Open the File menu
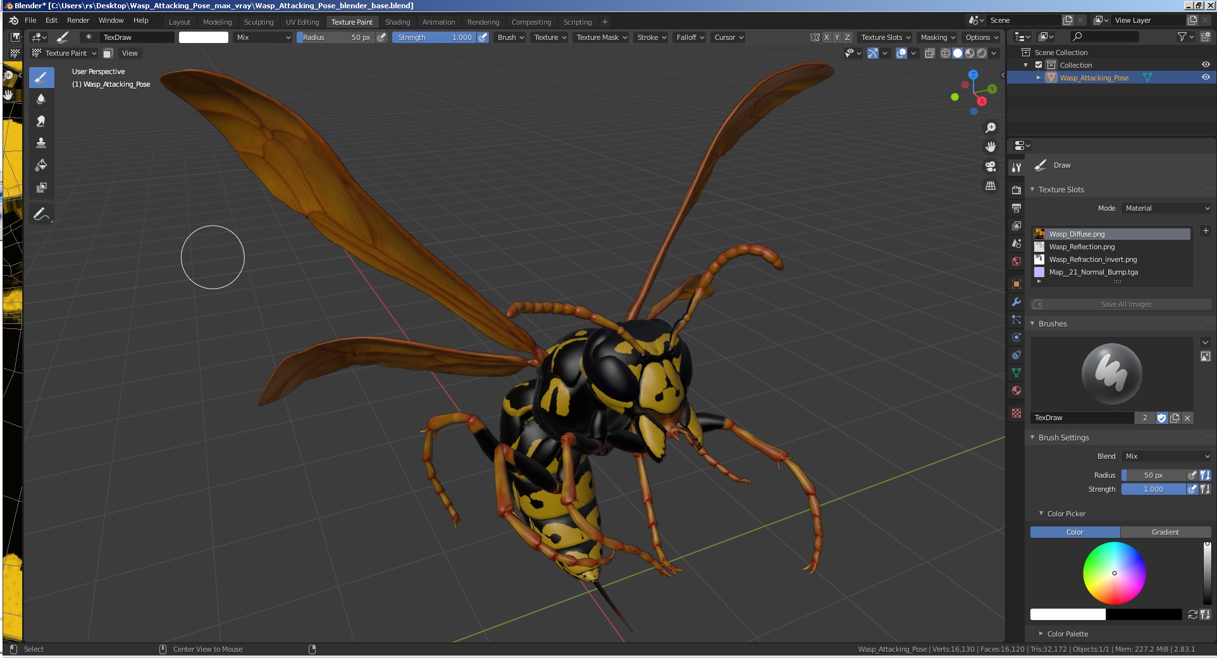The width and height of the screenshot is (1217, 658). [30, 20]
